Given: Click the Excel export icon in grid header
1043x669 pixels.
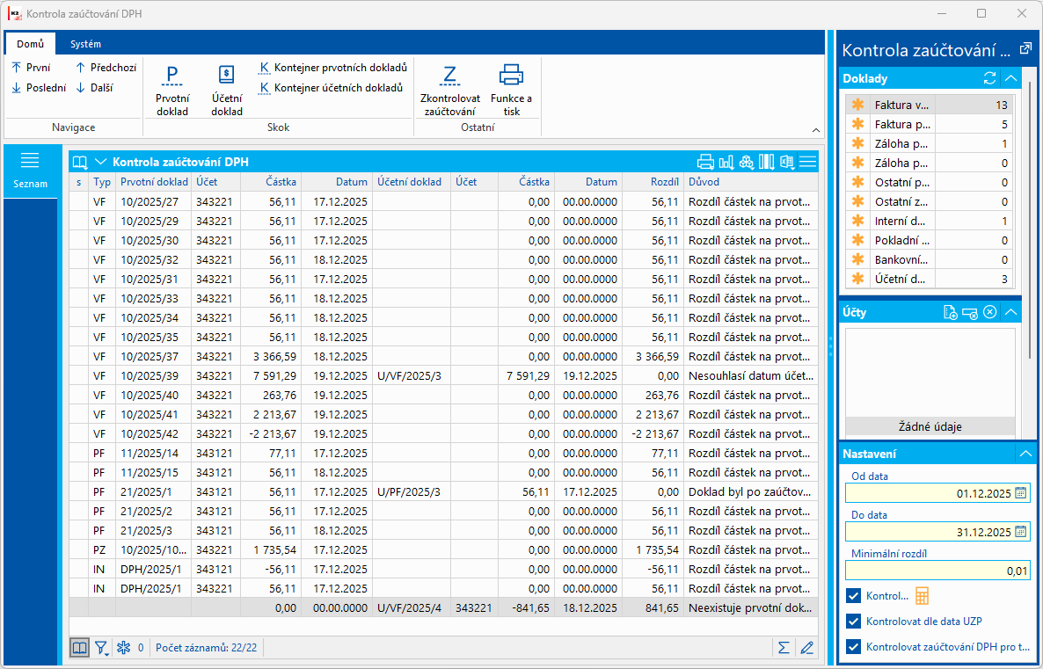Looking at the screenshot, I should click(x=787, y=162).
